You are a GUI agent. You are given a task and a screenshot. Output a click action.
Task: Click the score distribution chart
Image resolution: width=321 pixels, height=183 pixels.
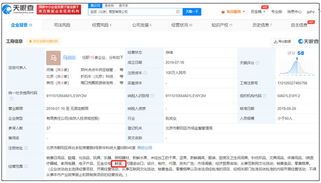[x=297, y=67]
